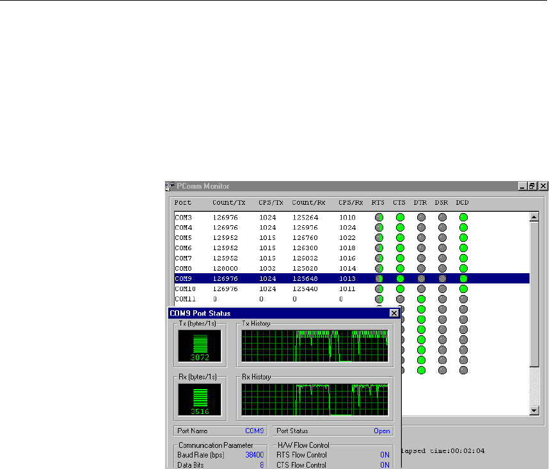This screenshot has width=549, height=469.
Task: Click the elapsed time readout 00:02:04
Action: click(x=468, y=451)
